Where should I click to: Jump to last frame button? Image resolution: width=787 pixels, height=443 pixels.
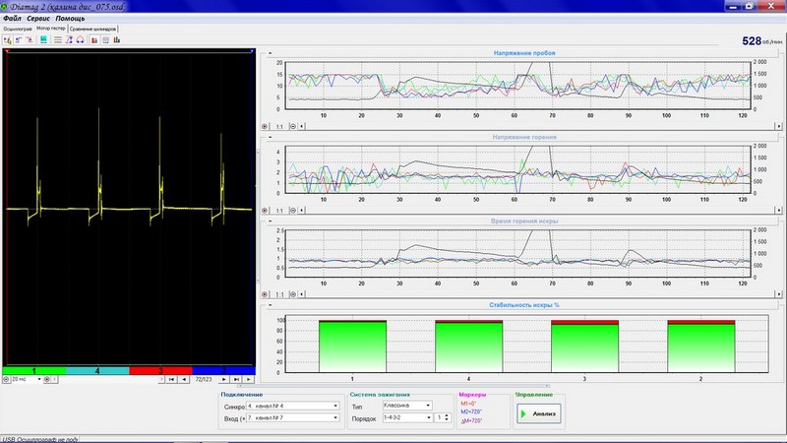point(236,380)
